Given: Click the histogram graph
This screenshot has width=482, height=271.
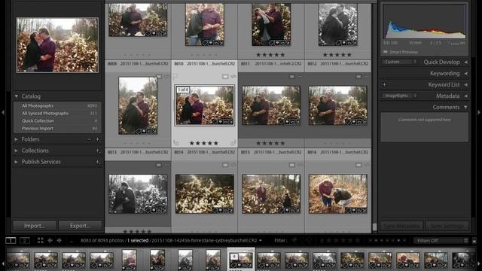Looking at the screenshot, I should click(424, 22).
